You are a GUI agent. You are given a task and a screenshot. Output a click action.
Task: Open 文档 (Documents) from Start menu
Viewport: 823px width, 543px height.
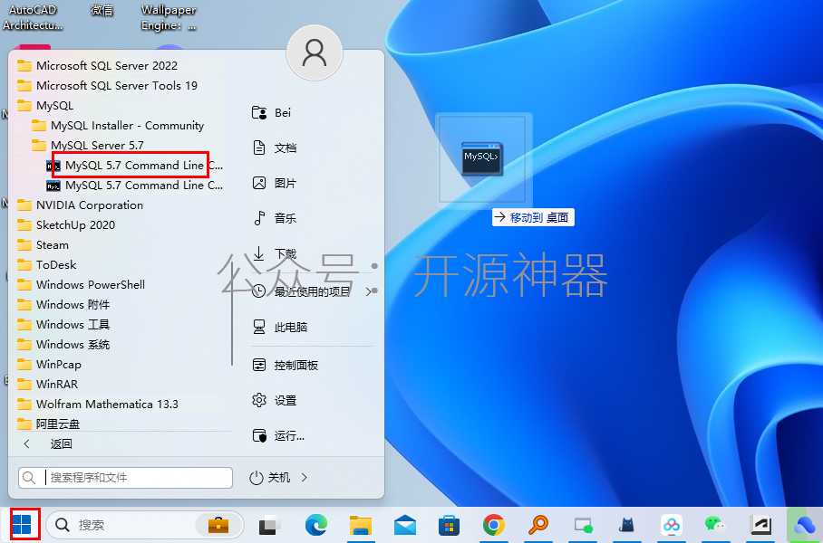275,148
